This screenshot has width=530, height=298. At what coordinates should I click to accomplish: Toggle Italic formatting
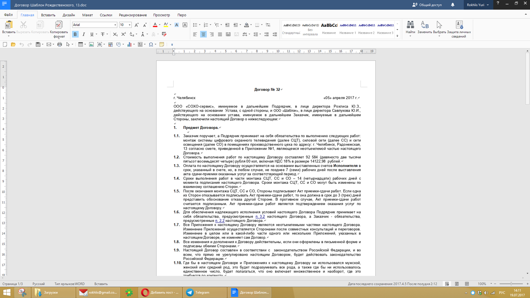click(x=83, y=34)
